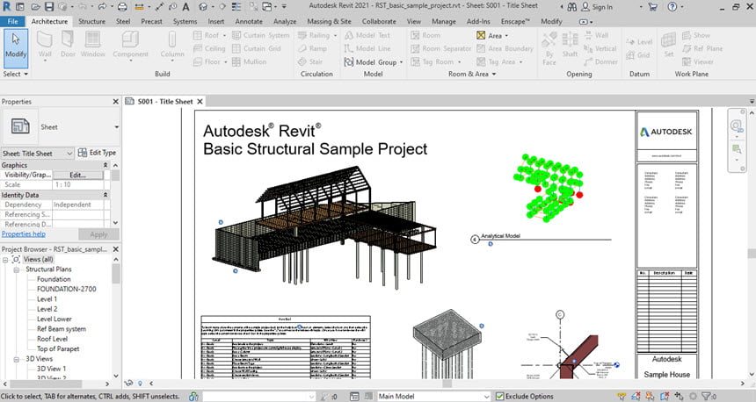Select the Curtain System tool
The image size is (756, 402).
tap(261, 35)
